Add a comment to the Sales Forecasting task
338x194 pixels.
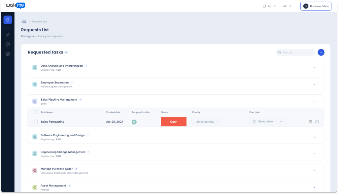tap(317, 122)
